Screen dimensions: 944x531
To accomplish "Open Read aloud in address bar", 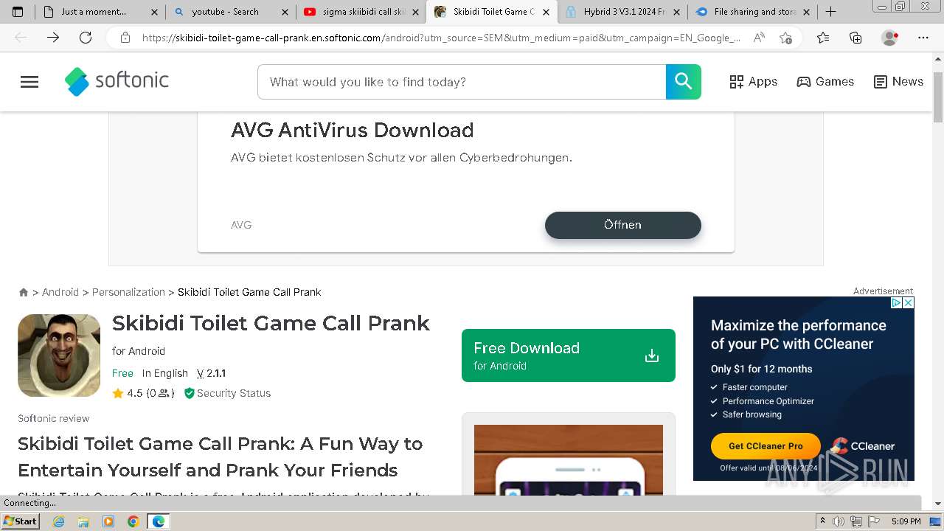I will [x=759, y=38].
